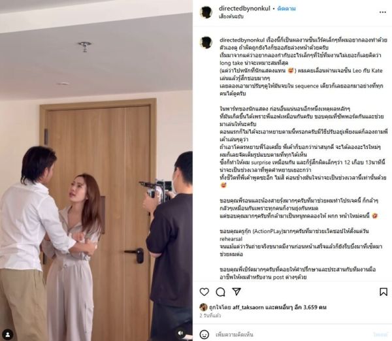
Task: Open the aff_taksaorn profile from likes
Action: tap(248, 307)
